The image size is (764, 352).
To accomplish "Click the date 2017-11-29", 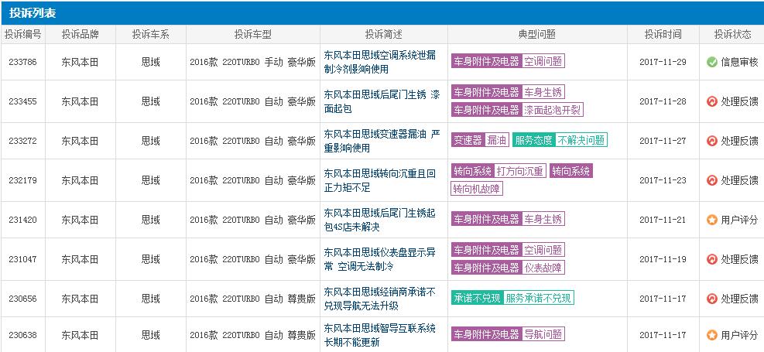I will click(663, 62).
